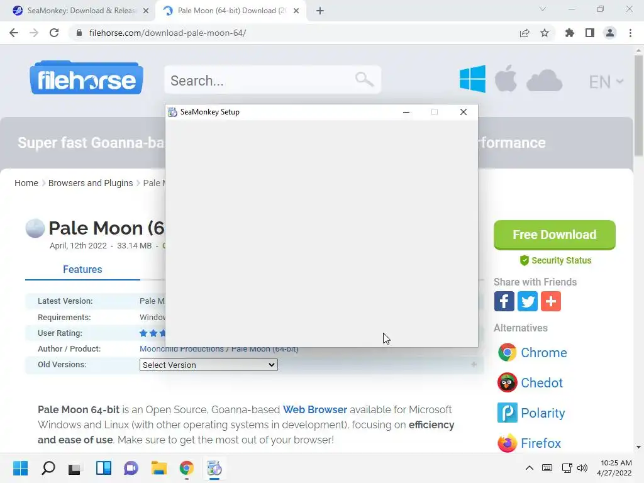This screenshot has height=483, width=644.
Task: Select the Pale Moon (64-bit) Download tab
Action: click(231, 11)
